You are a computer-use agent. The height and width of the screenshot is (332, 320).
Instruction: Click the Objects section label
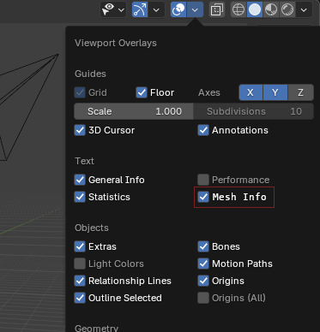click(92, 228)
